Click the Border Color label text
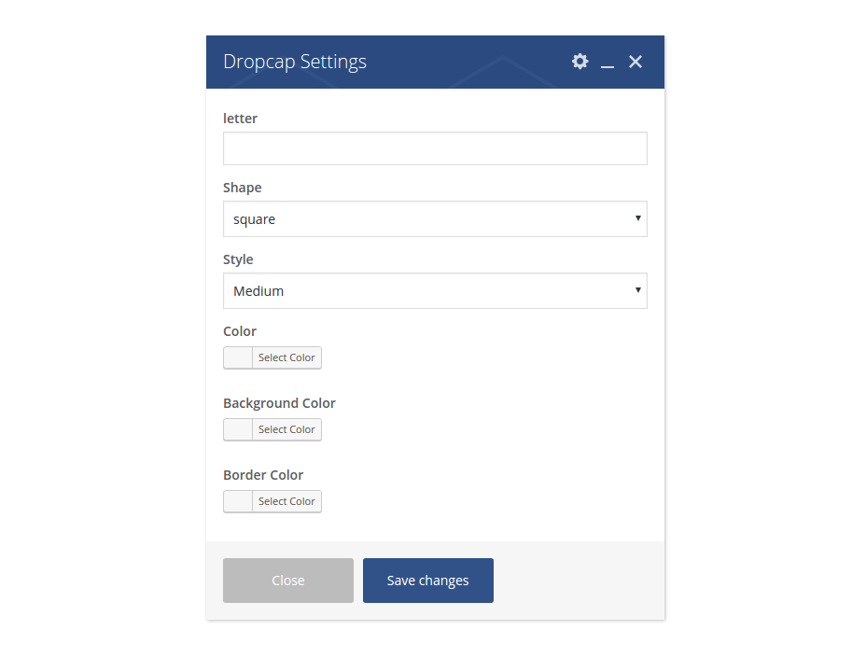Image resolution: width=866 pixels, height=672 pixels. point(263,475)
